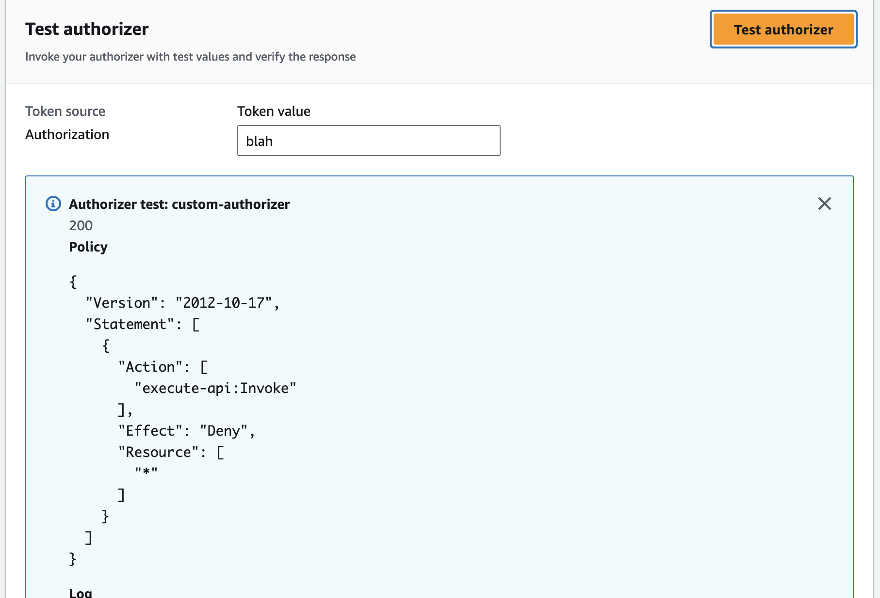880x598 pixels.
Task: Click the "Effect": "Deny" policy line
Action: [186, 430]
